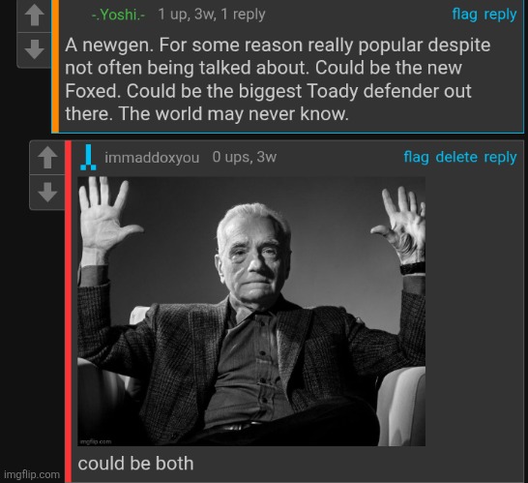Downvote the -.Yoshi.- comment
Screen dimensions: 528x483
tap(35, 50)
